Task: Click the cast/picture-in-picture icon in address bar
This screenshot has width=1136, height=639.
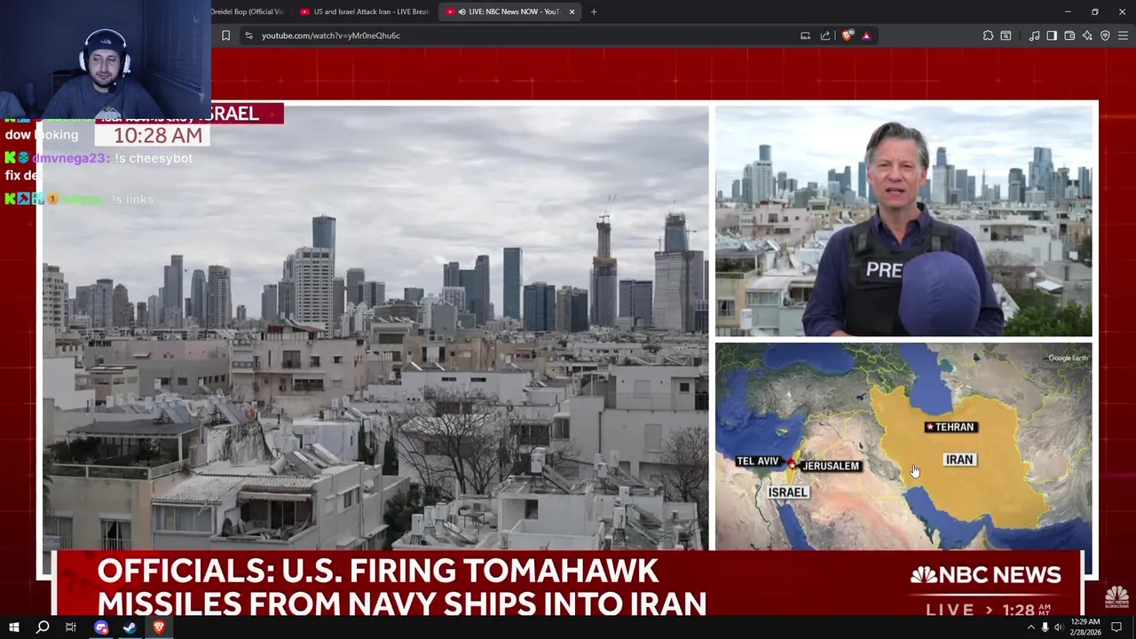Action: click(x=805, y=35)
